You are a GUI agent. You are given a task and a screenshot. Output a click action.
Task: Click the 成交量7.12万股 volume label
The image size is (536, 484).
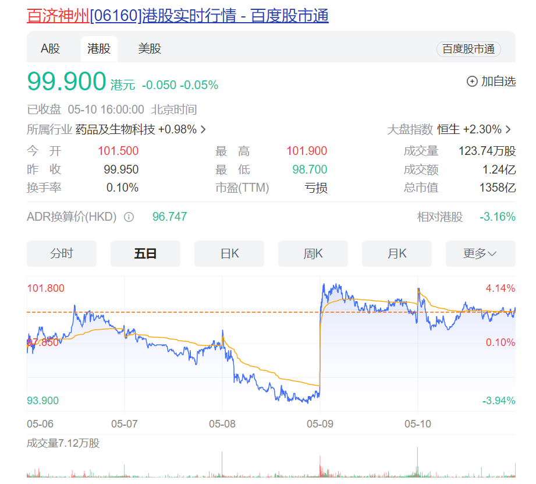63,443
